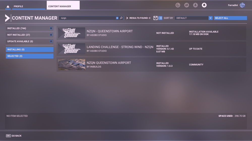Select NZQN - Queenstown Airport title
The width and height of the screenshot is (252, 141).
pos(110,31)
